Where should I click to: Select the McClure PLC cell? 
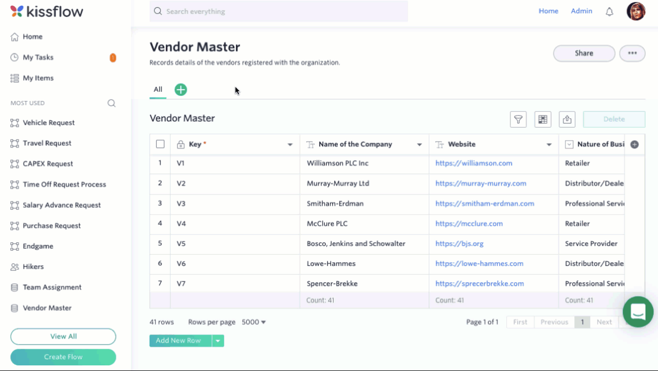click(x=364, y=223)
